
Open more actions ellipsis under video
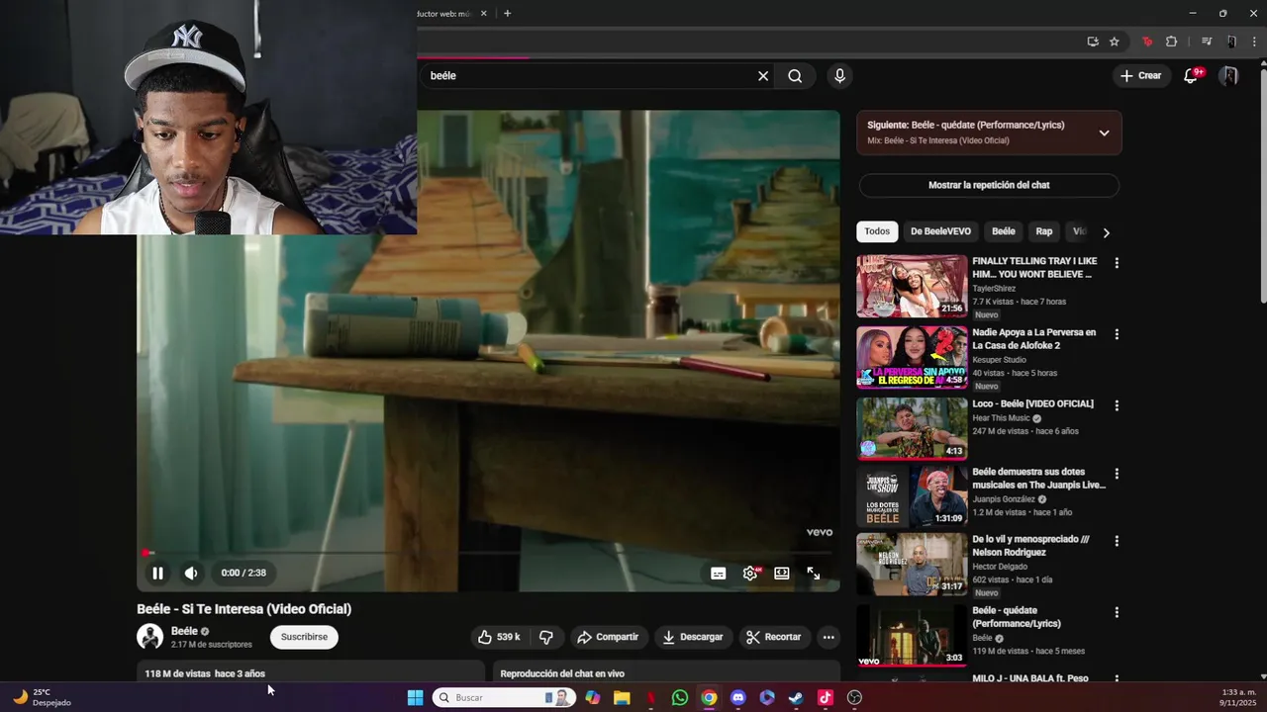[828, 637]
